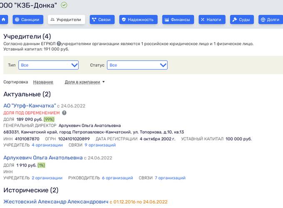This screenshot has width=283, height=208.
Task: Open the Санкции tab
Action: pos(28,20)
